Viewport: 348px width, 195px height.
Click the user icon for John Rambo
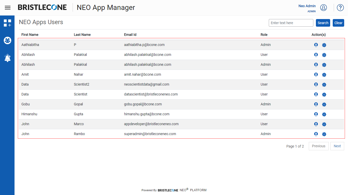coord(316,134)
